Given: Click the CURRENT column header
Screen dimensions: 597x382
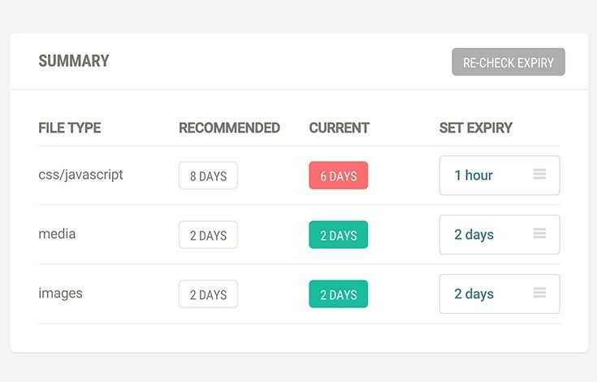Looking at the screenshot, I should pyautogui.click(x=340, y=128).
